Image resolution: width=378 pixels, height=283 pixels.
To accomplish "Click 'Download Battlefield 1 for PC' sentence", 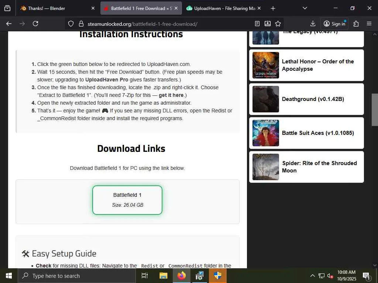I will pyautogui.click(x=127, y=168).
